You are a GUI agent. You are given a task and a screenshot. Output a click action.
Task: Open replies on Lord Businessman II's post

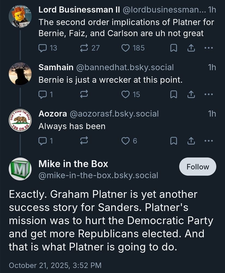click(x=43, y=48)
